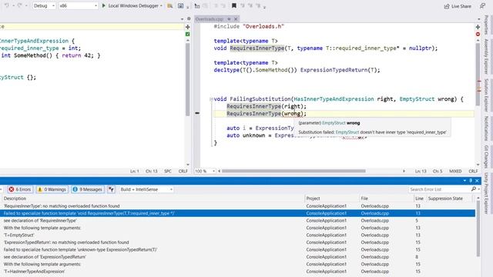Toggle the 9 Messages filter

[x=88, y=189]
